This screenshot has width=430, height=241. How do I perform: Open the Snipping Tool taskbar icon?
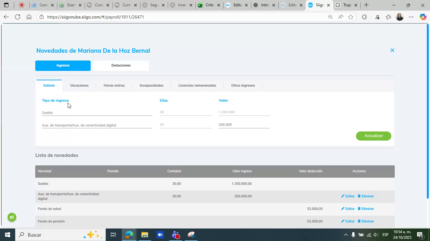[x=191, y=235]
